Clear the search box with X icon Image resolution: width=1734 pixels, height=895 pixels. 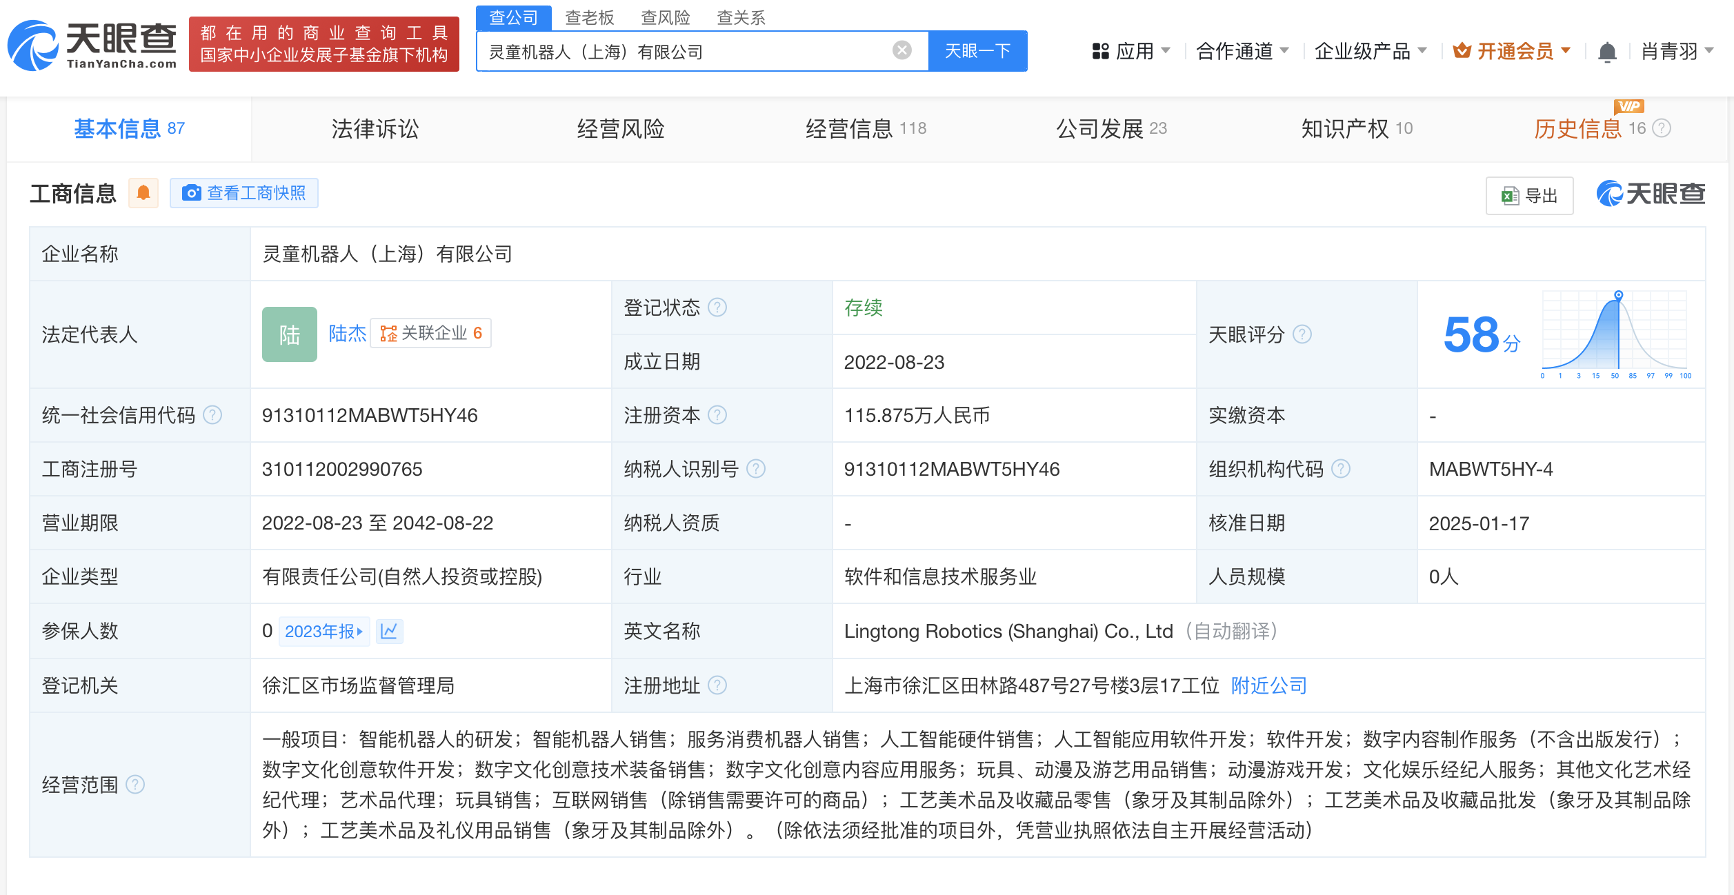coord(901,50)
